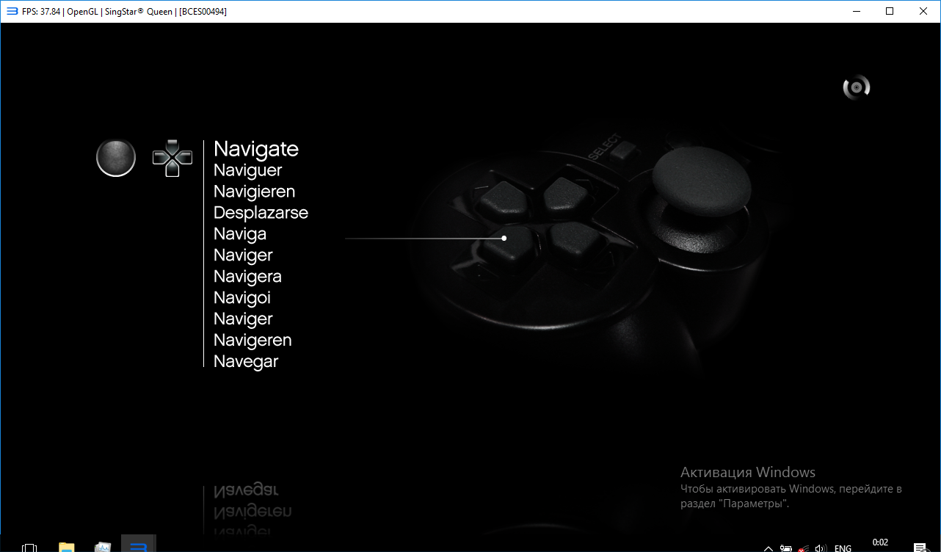
Task: Click the analog stick circle icon
Action: pos(116,158)
